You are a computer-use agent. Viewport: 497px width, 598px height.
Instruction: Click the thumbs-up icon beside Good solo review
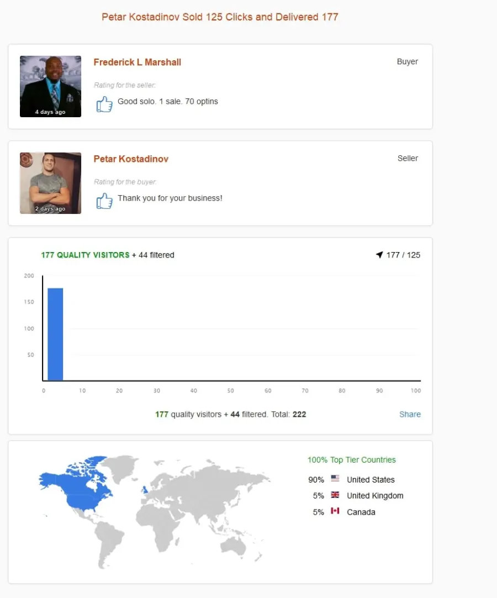coord(104,104)
